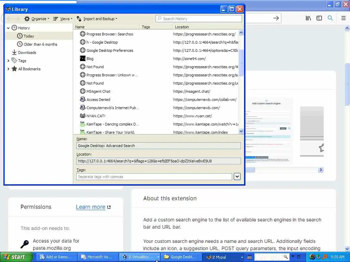Sort by the Tags column header
The image size is (350, 262).
156,27
